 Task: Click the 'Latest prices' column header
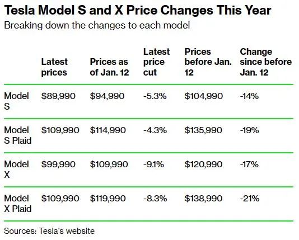54,67
